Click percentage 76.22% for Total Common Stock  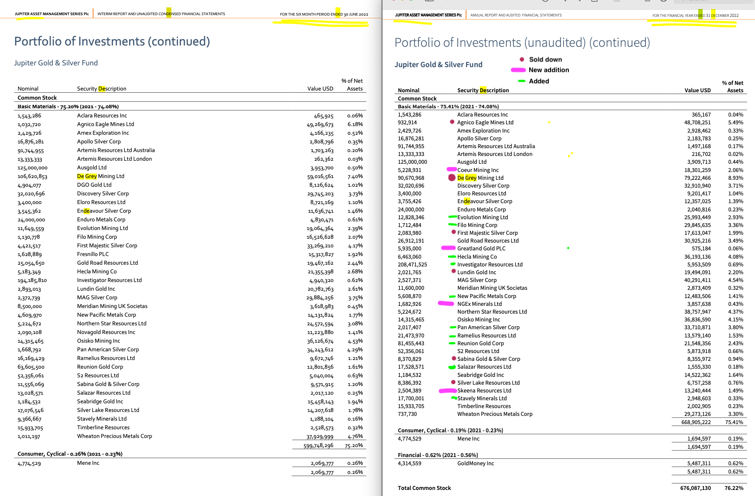click(x=734, y=488)
